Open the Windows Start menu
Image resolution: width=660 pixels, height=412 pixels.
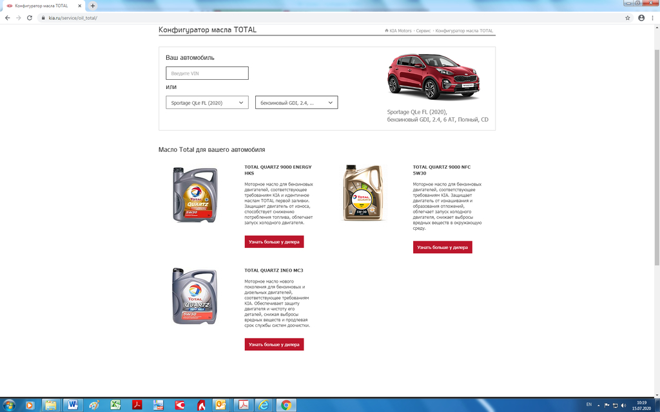pyautogui.click(x=8, y=406)
